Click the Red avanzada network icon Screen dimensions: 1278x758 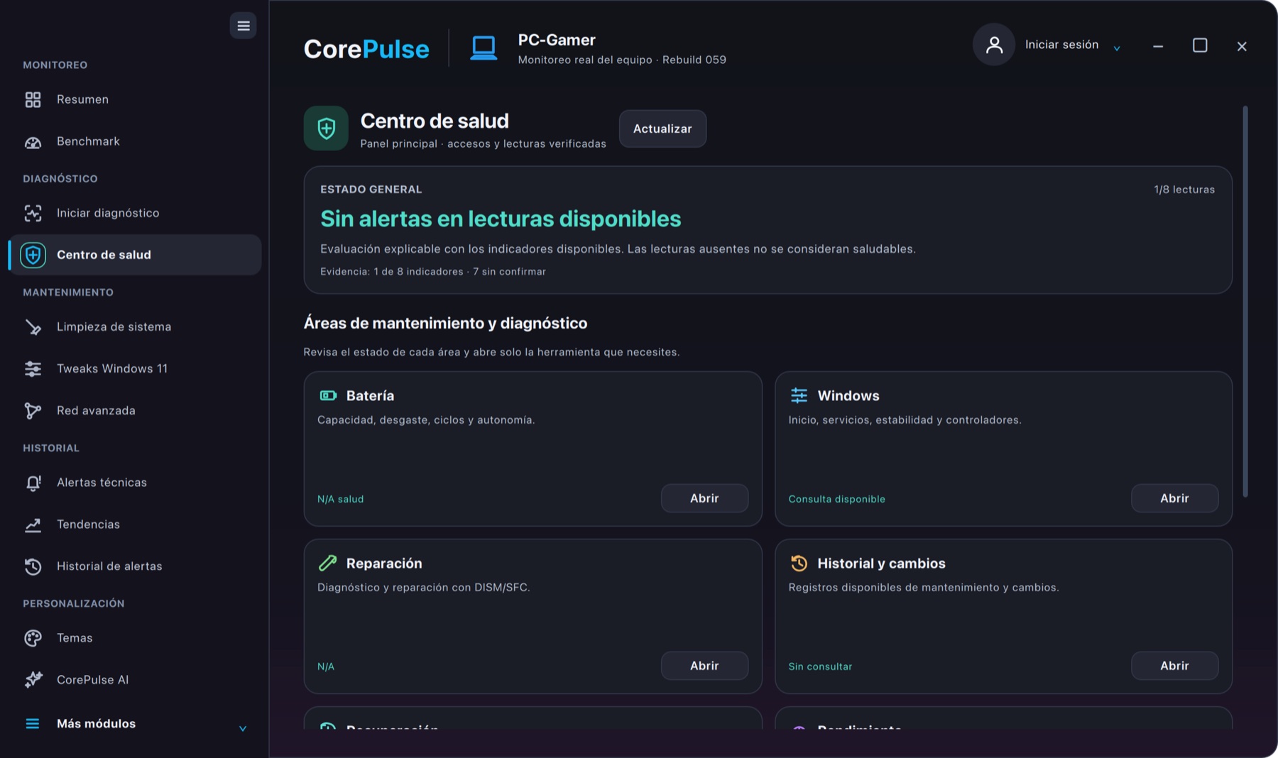tap(33, 411)
